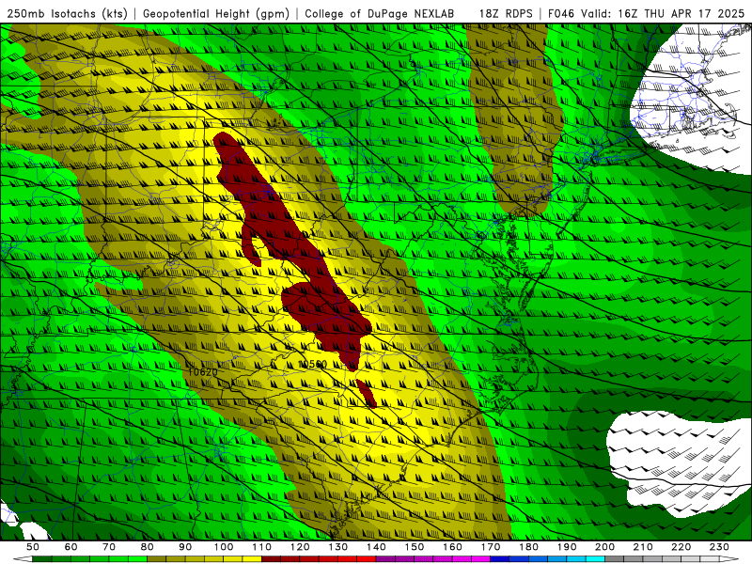
Task: Click the 210 value on the color scale
Action: coord(643,547)
